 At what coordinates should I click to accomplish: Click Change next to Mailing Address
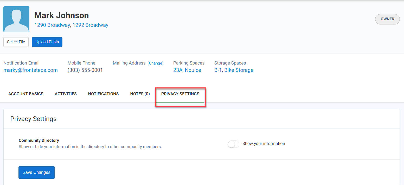(155, 63)
